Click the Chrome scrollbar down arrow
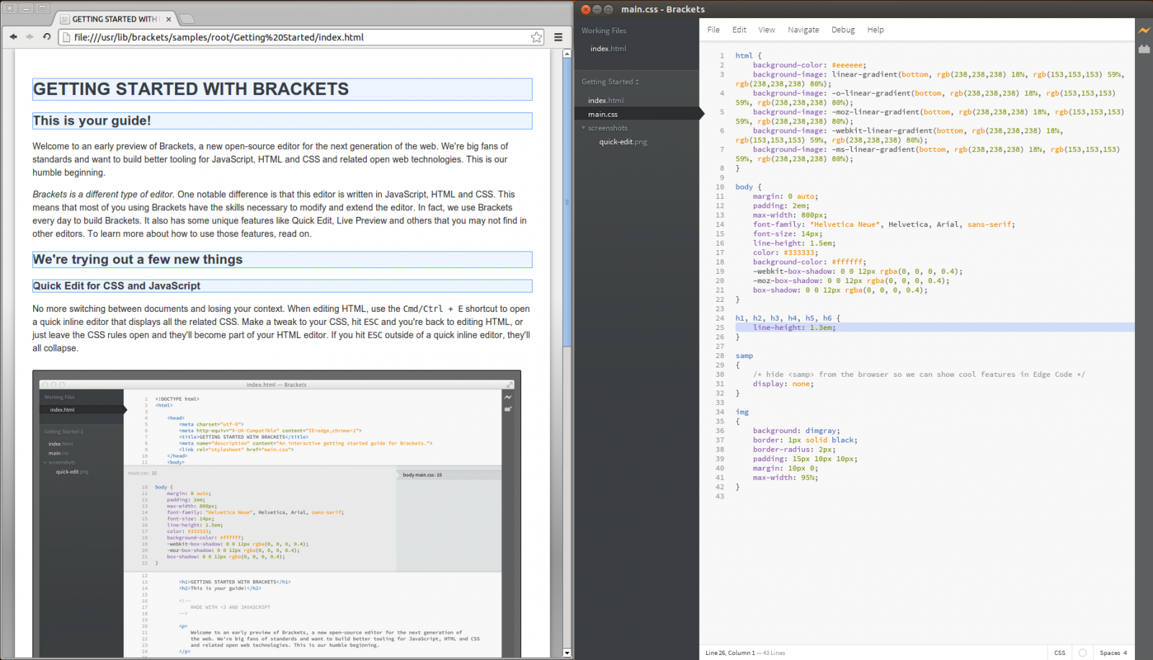 pos(567,653)
